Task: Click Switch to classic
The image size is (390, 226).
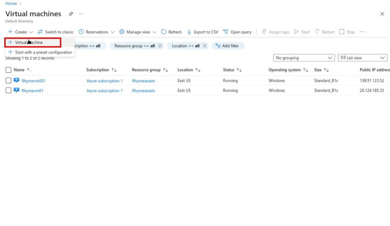Action: tap(56, 32)
